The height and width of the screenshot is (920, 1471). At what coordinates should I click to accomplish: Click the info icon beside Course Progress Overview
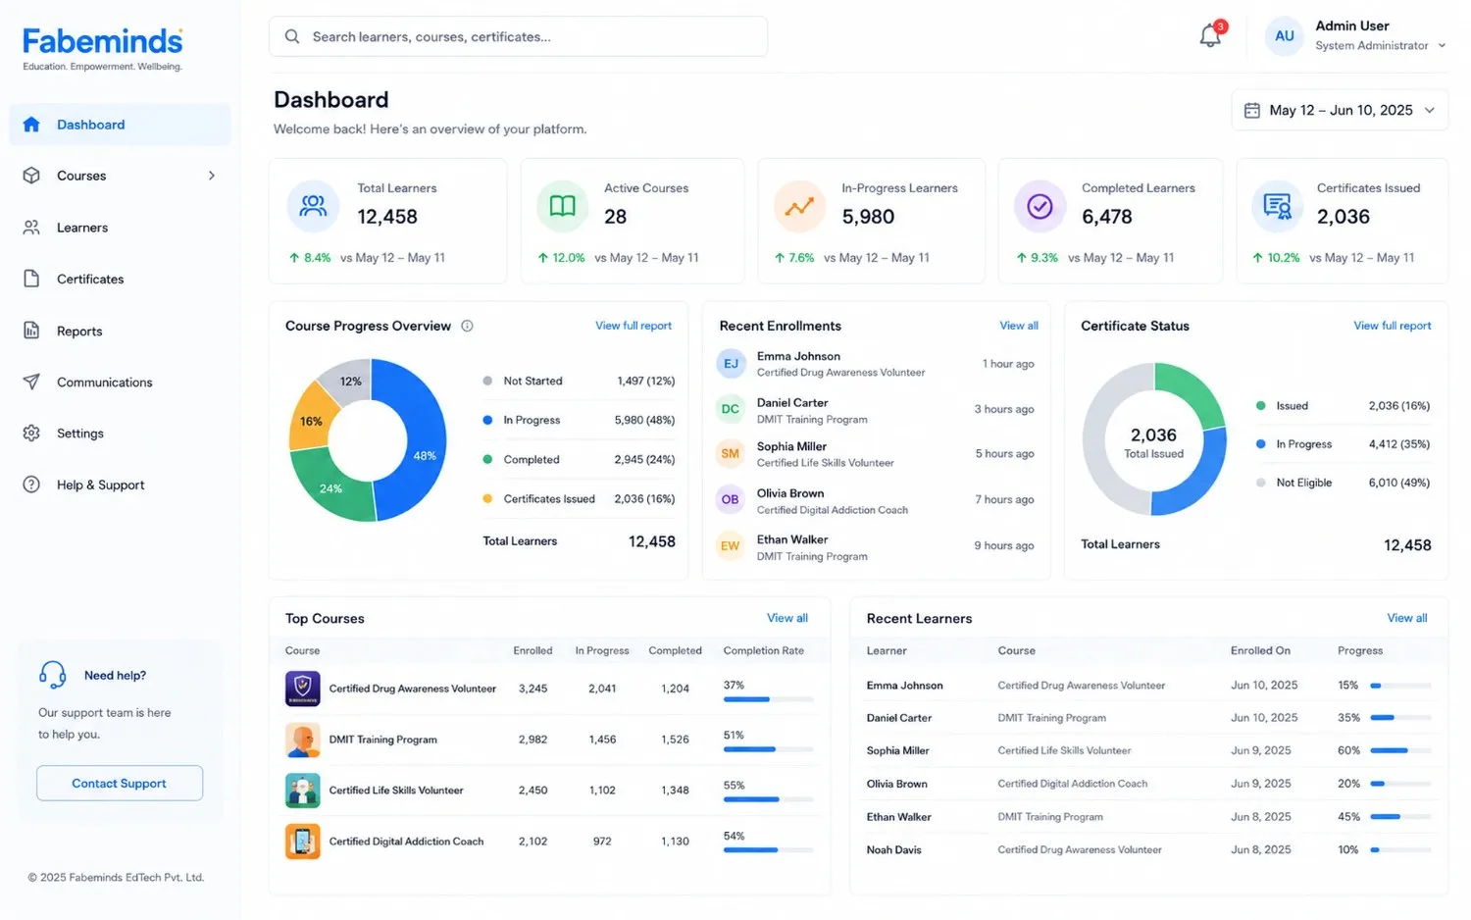467,326
